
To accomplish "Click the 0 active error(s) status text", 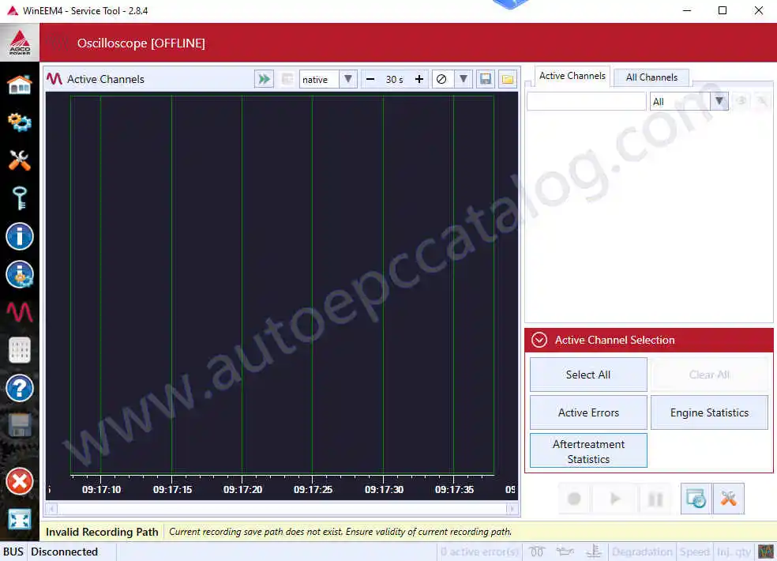I will [479, 552].
